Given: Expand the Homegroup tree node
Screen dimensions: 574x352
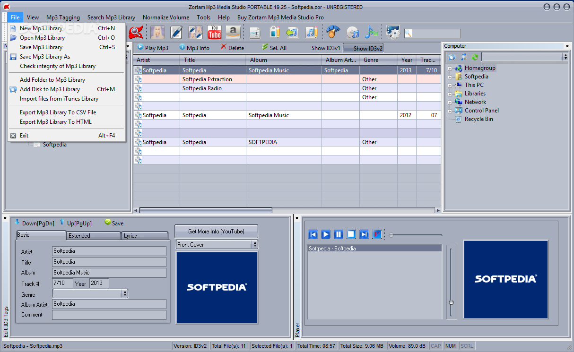Looking at the screenshot, I should click(450, 69).
